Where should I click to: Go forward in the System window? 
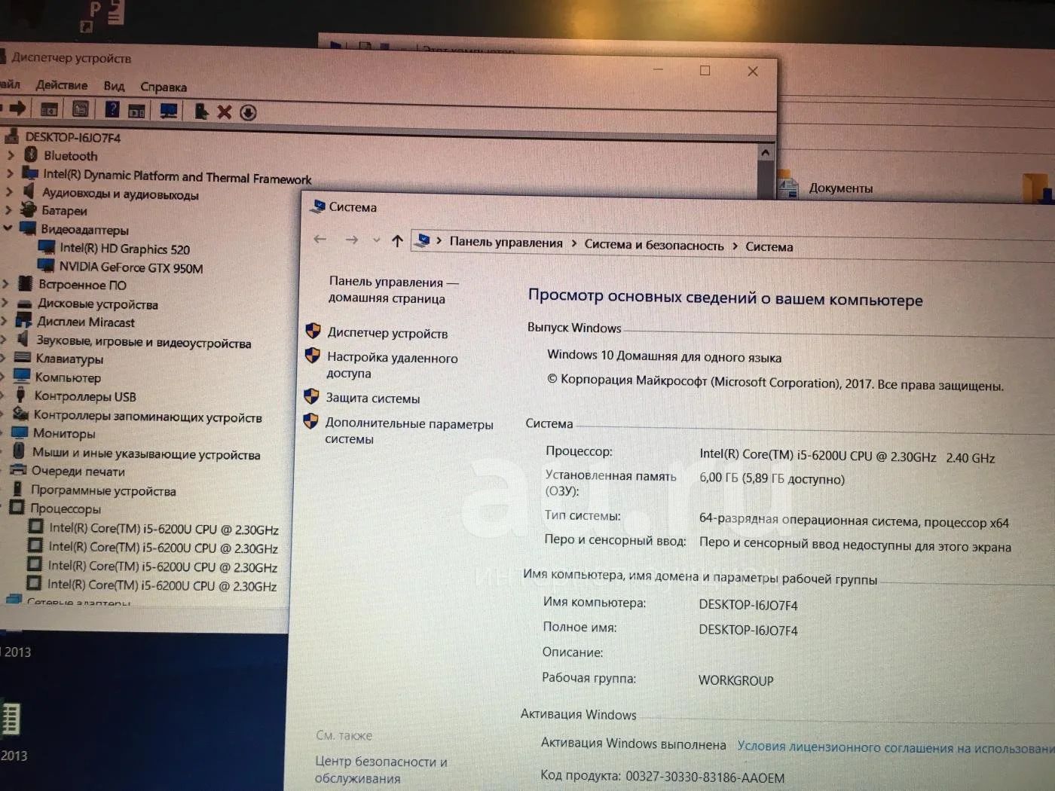(x=351, y=240)
